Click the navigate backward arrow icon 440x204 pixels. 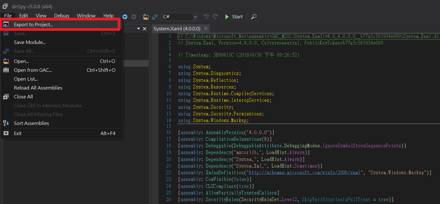(x=125, y=17)
